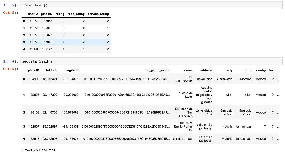Screen dimensions: 285x156
Task: Click the longitude column header
Action: point(72,70)
